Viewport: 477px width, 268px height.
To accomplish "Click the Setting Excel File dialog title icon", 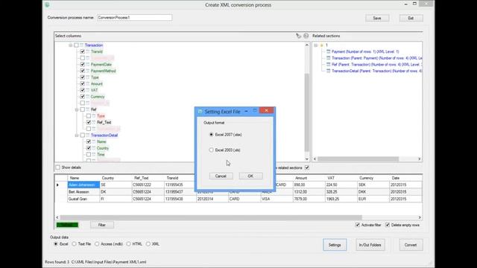I will point(200,112).
